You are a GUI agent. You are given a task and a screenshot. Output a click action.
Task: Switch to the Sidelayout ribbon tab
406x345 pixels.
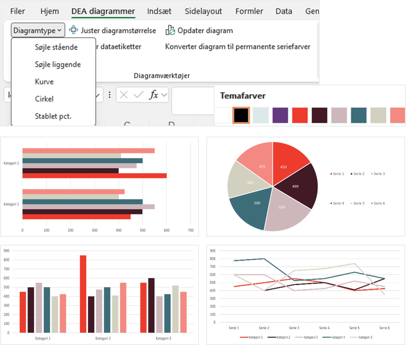(x=204, y=11)
